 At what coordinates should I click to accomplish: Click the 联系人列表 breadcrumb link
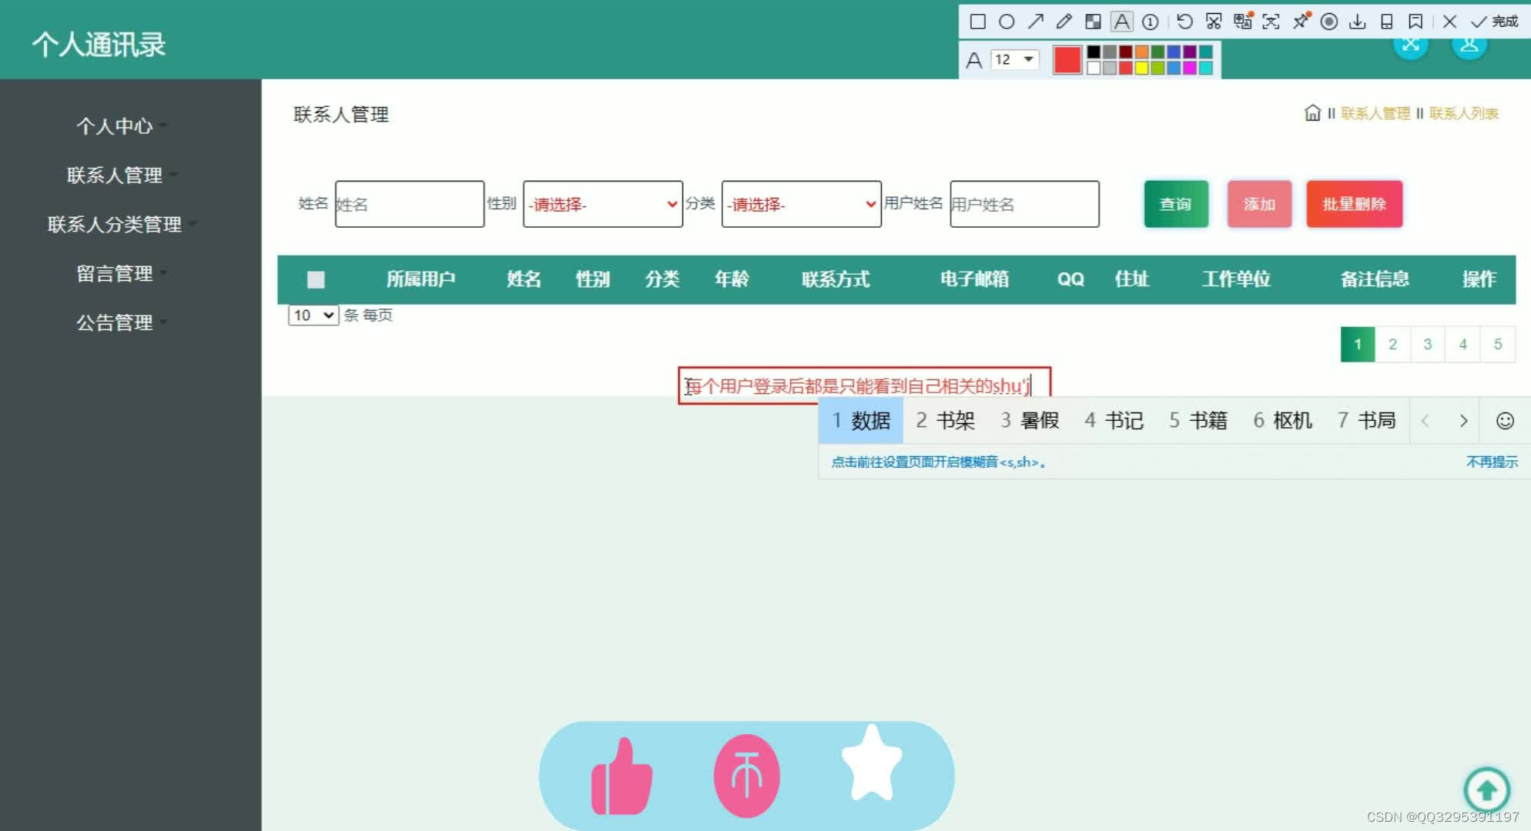coord(1464,113)
